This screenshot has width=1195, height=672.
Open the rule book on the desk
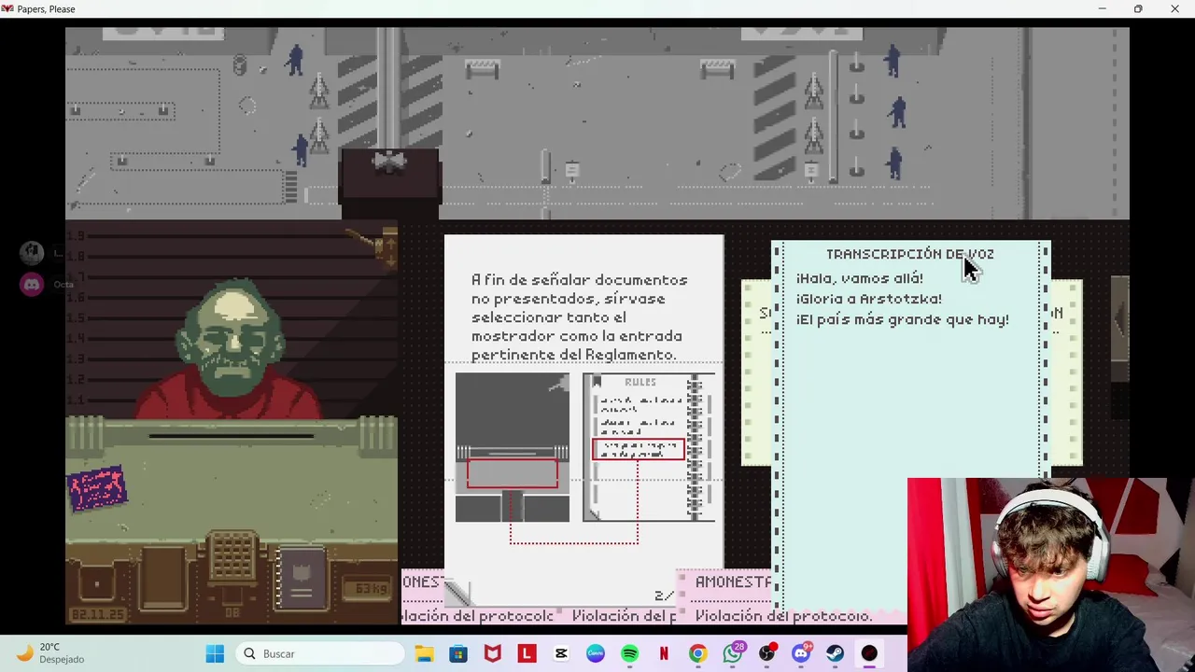pos(302,579)
